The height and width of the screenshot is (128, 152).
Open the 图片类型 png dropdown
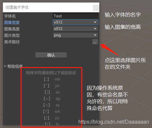click(76, 35)
